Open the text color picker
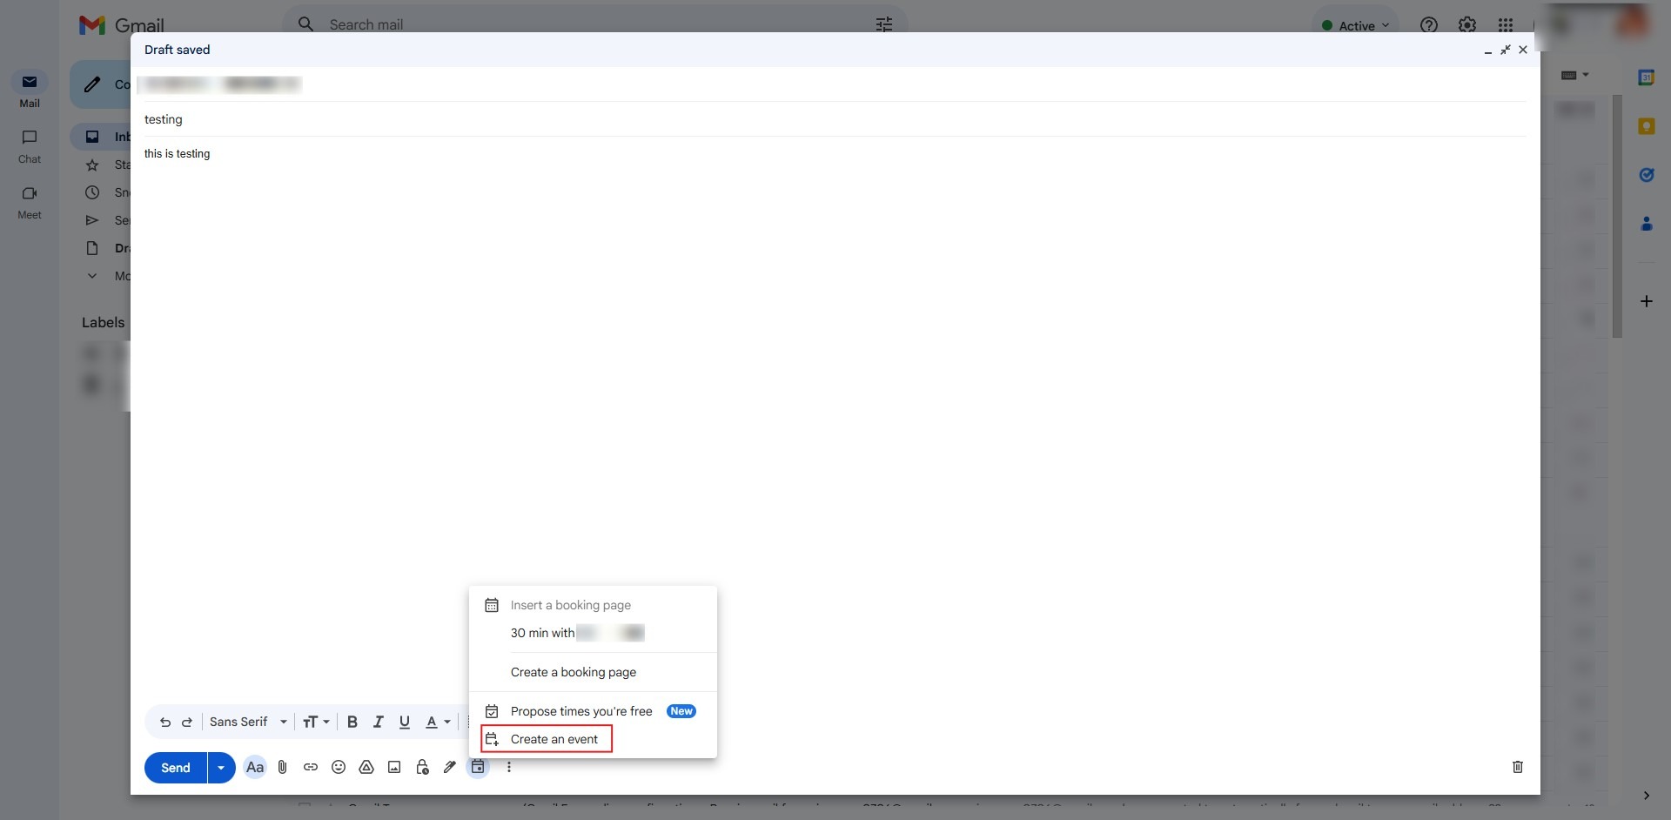Screen dimensions: 1671x820 coord(437,722)
